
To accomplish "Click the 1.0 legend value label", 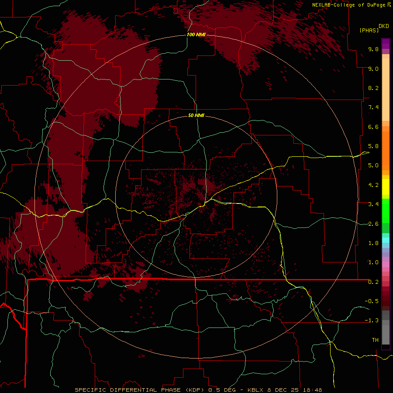I will coord(373,262).
